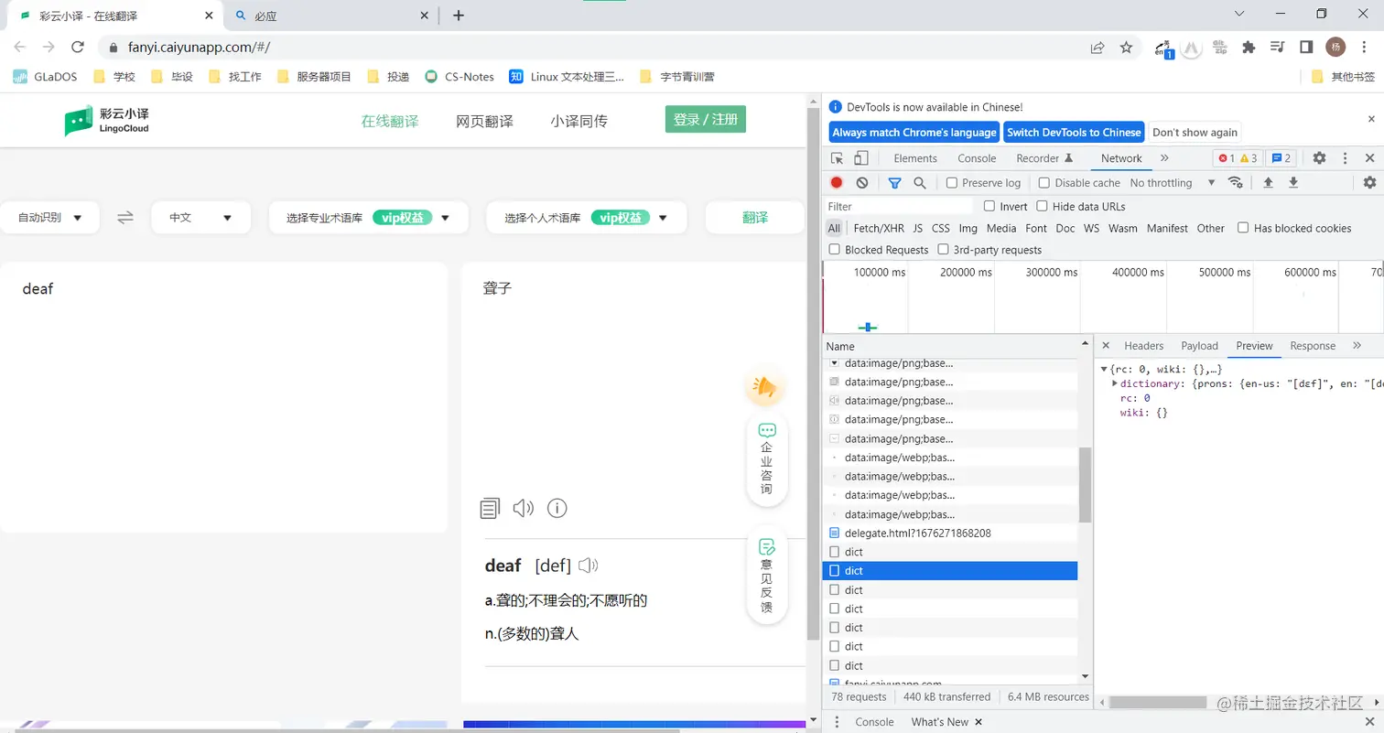Click the network Filter input field
Viewport: 1384px width, 733px height.
click(x=899, y=206)
